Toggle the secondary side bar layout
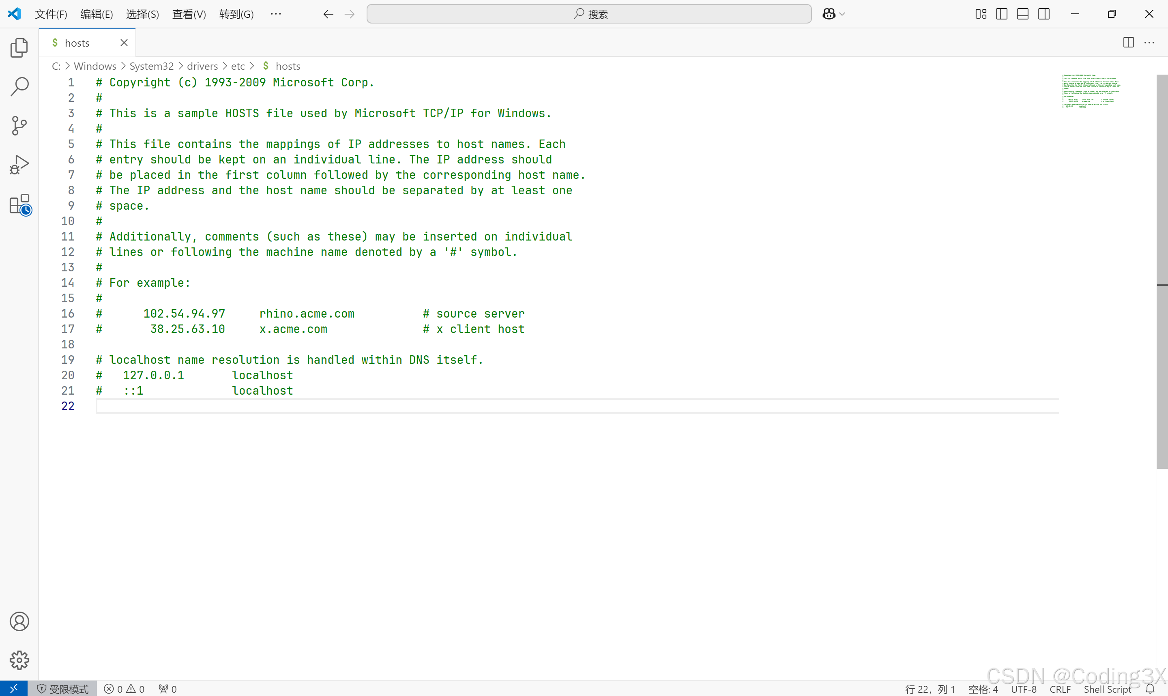The width and height of the screenshot is (1168, 696). coord(1044,14)
